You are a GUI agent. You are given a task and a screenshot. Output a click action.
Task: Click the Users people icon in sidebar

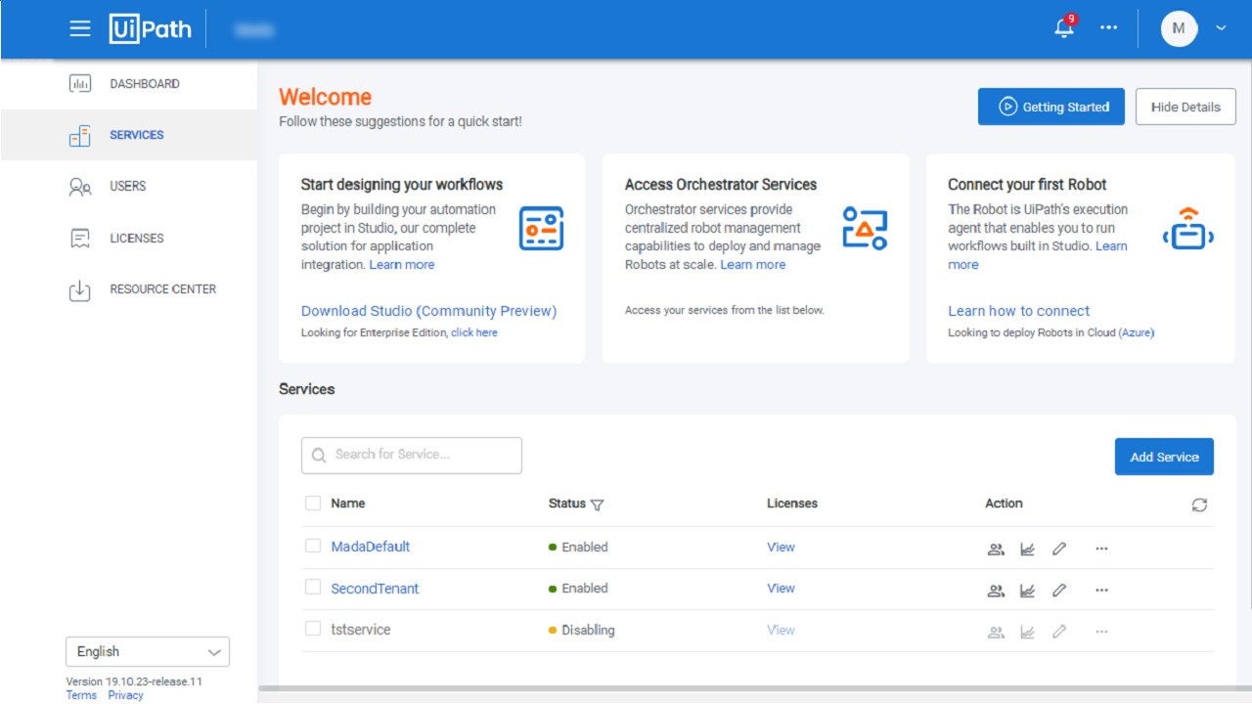pyautogui.click(x=80, y=187)
